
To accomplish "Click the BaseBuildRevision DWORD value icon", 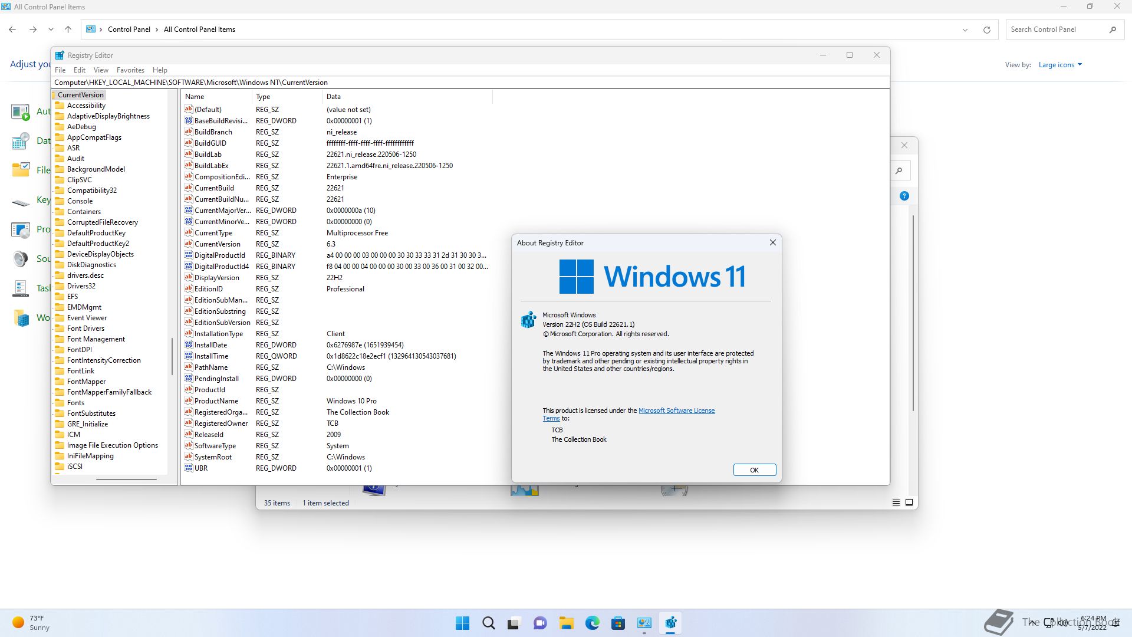I will tap(189, 120).
